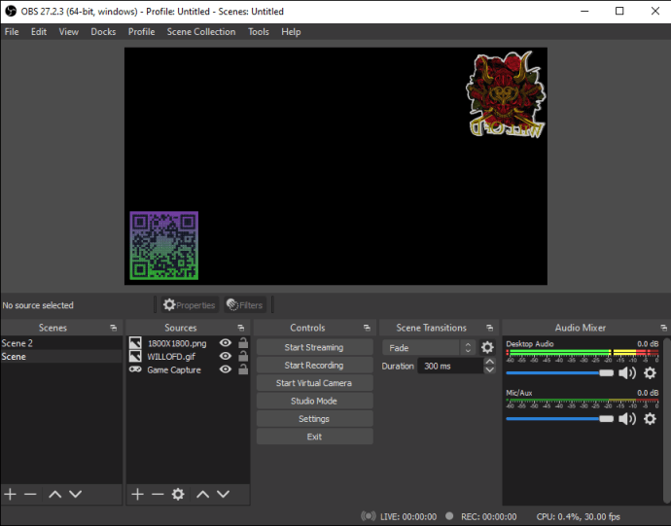671x526 pixels.
Task: Add a new source with the plus icon
Action: coord(137,494)
